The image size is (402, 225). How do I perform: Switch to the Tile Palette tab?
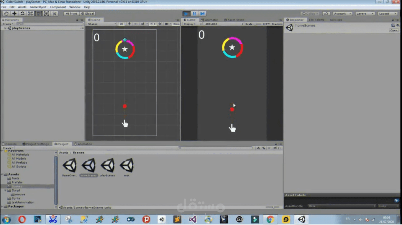[x=316, y=20]
